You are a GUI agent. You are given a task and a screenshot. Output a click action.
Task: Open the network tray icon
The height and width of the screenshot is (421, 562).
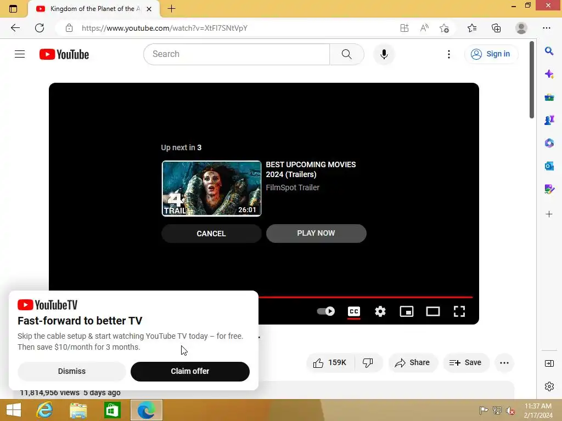tap(497, 410)
